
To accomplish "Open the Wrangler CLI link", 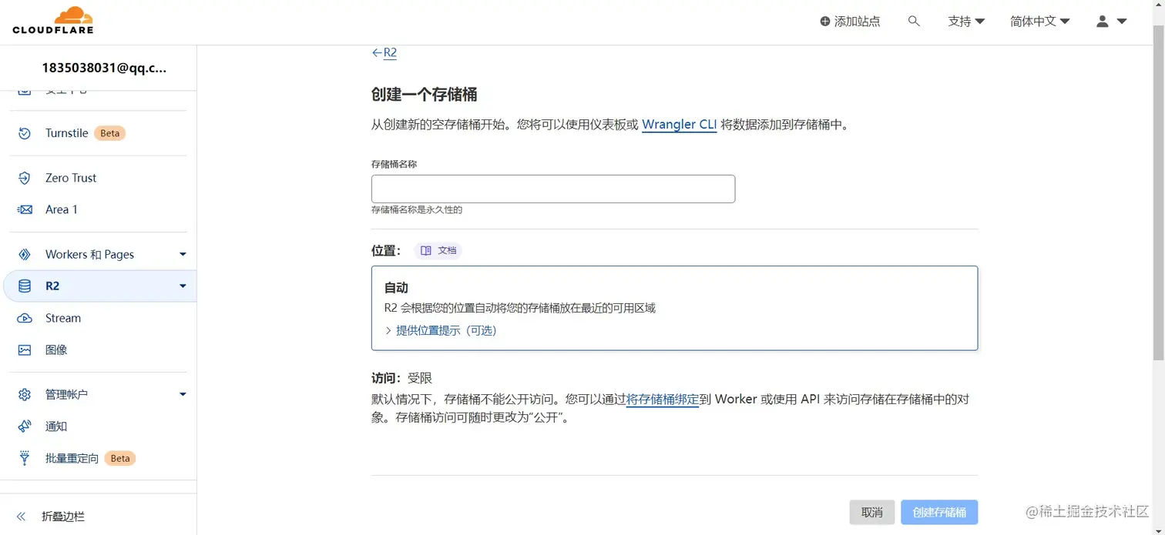I will click(x=679, y=125).
